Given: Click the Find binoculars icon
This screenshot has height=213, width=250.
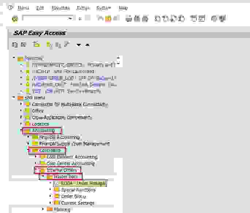Looking at the screenshot, I should coord(137,19).
